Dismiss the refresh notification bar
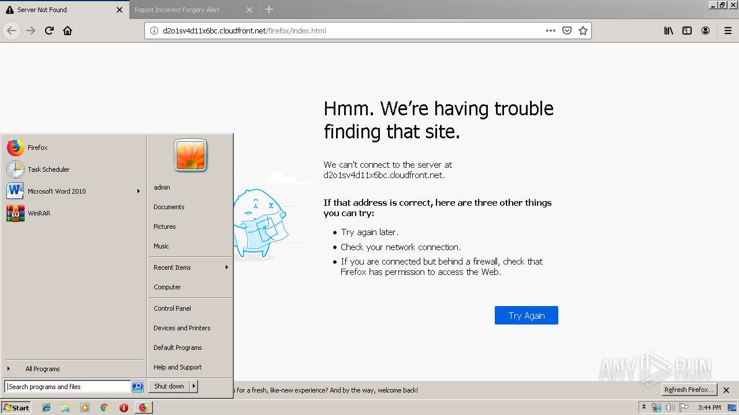Viewport: 739px width, 415px height. 726,390
